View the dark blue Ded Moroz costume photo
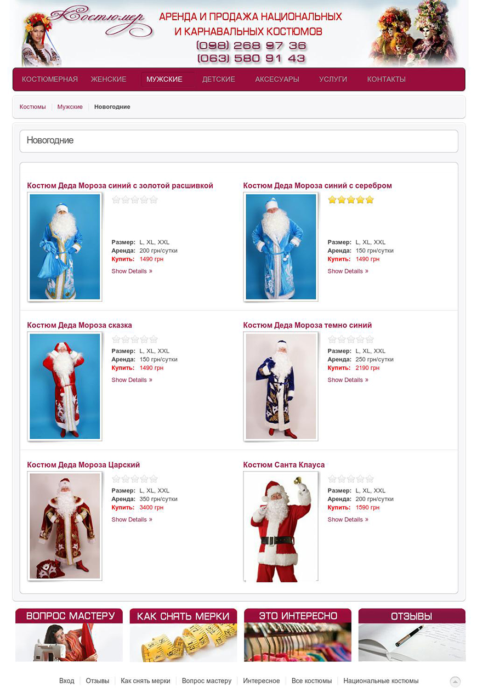Image resolution: width=477 pixels, height=692 pixels. tap(281, 387)
